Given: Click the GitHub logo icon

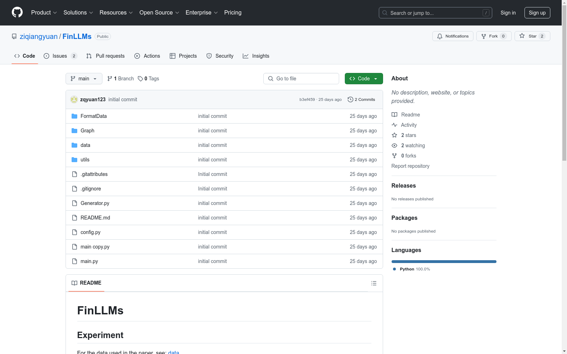Looking at the screenshot, I should pyautogui.click(x=17, y=12).
